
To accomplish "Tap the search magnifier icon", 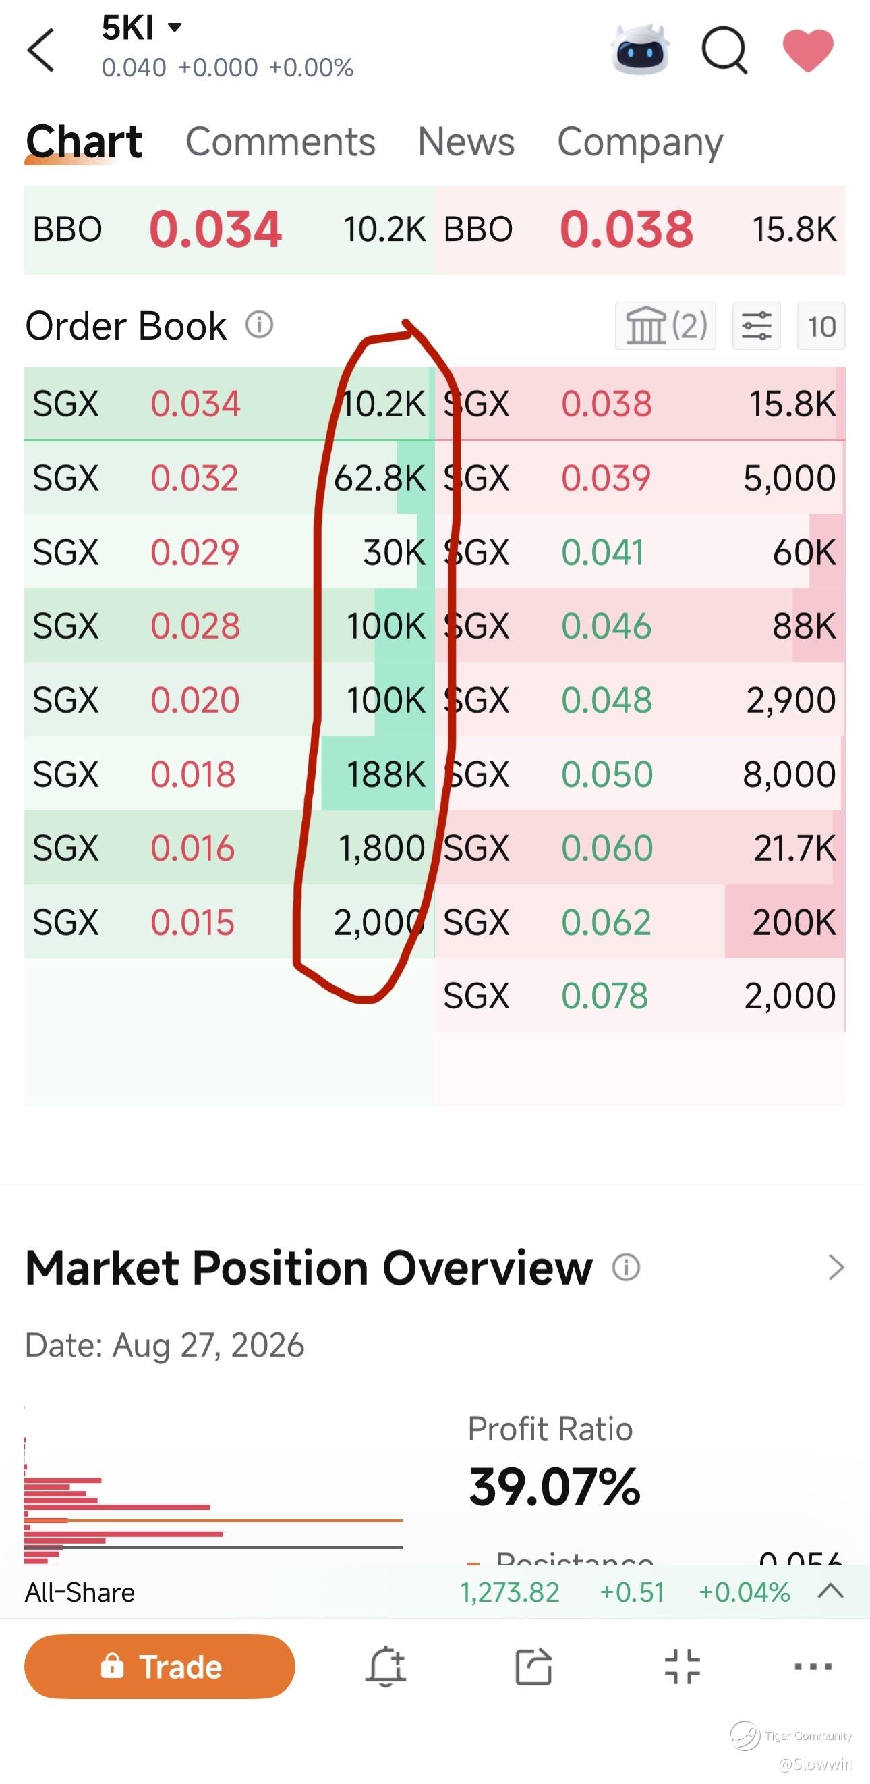I will tap(724, 51).
